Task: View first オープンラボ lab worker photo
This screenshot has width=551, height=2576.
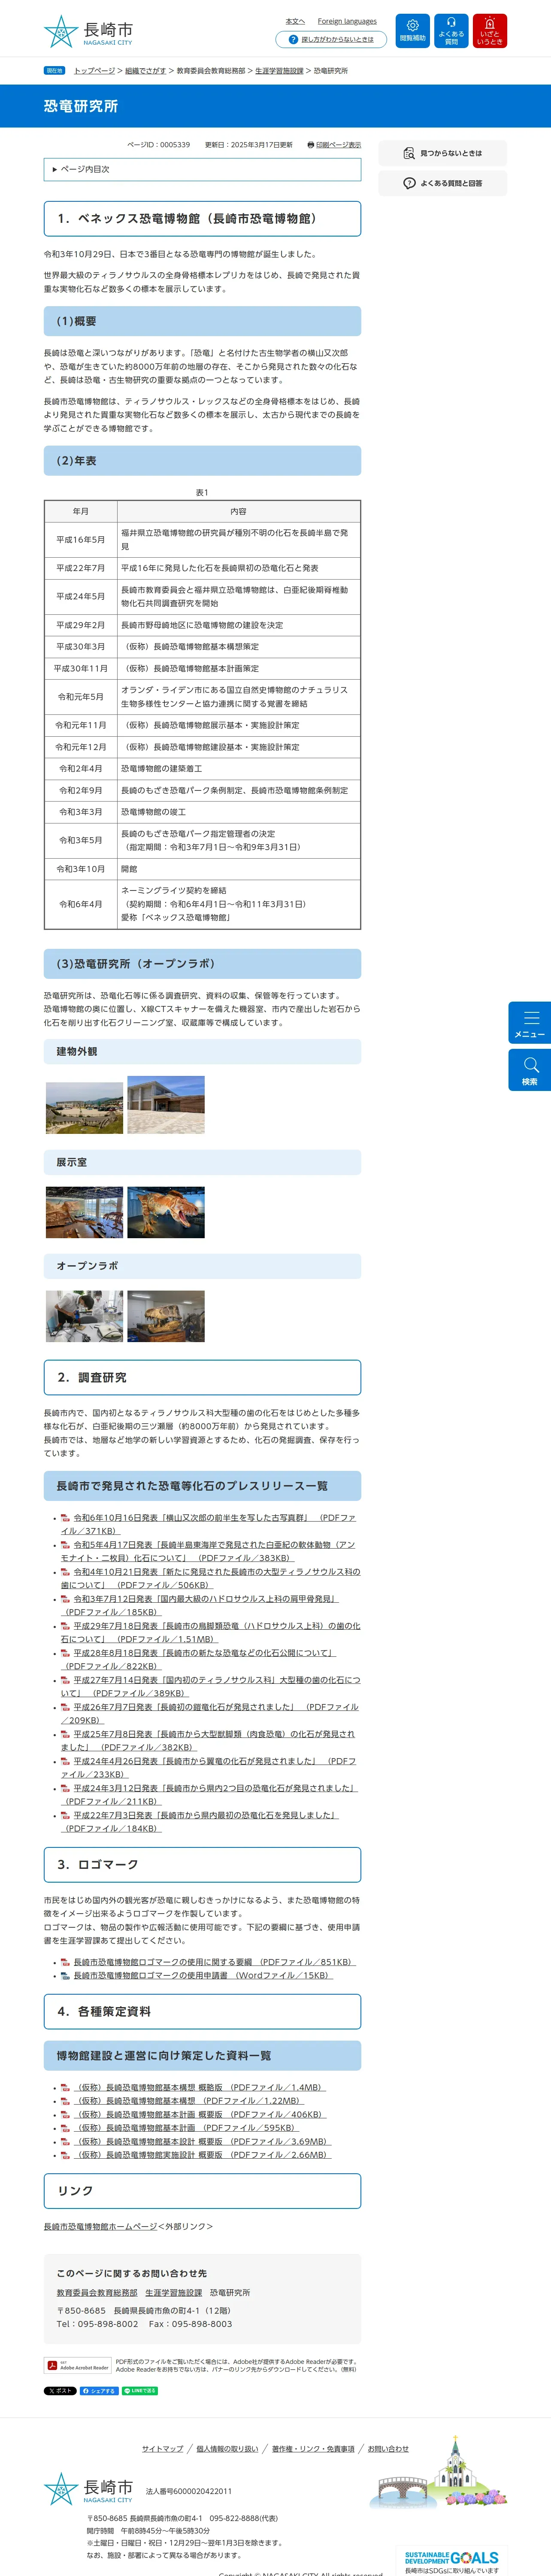Action: pyautogui.click(x=85, y=1316)
